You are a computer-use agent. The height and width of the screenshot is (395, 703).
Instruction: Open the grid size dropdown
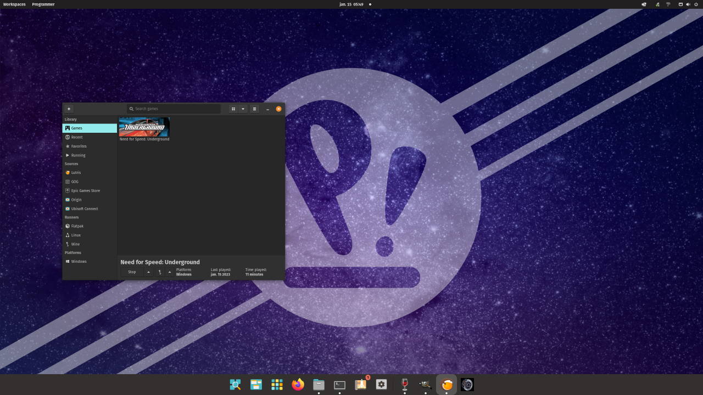[x=243, y=109]
